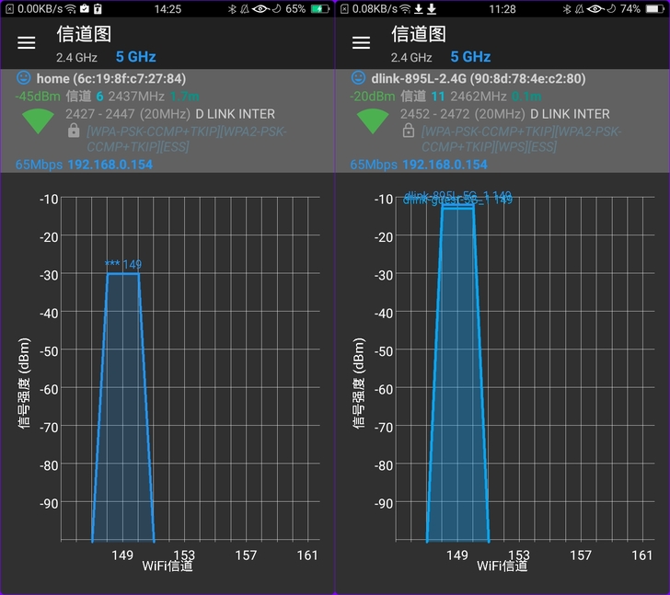Select 5 GHz tab in right screen

[470, 57]
